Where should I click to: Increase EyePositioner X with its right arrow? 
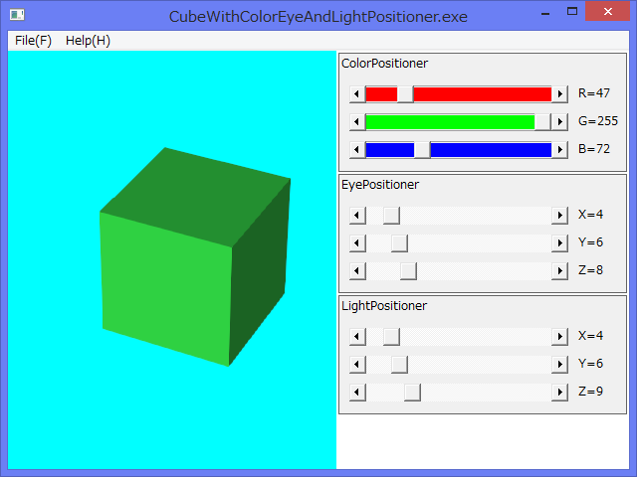tap(559, 215)
